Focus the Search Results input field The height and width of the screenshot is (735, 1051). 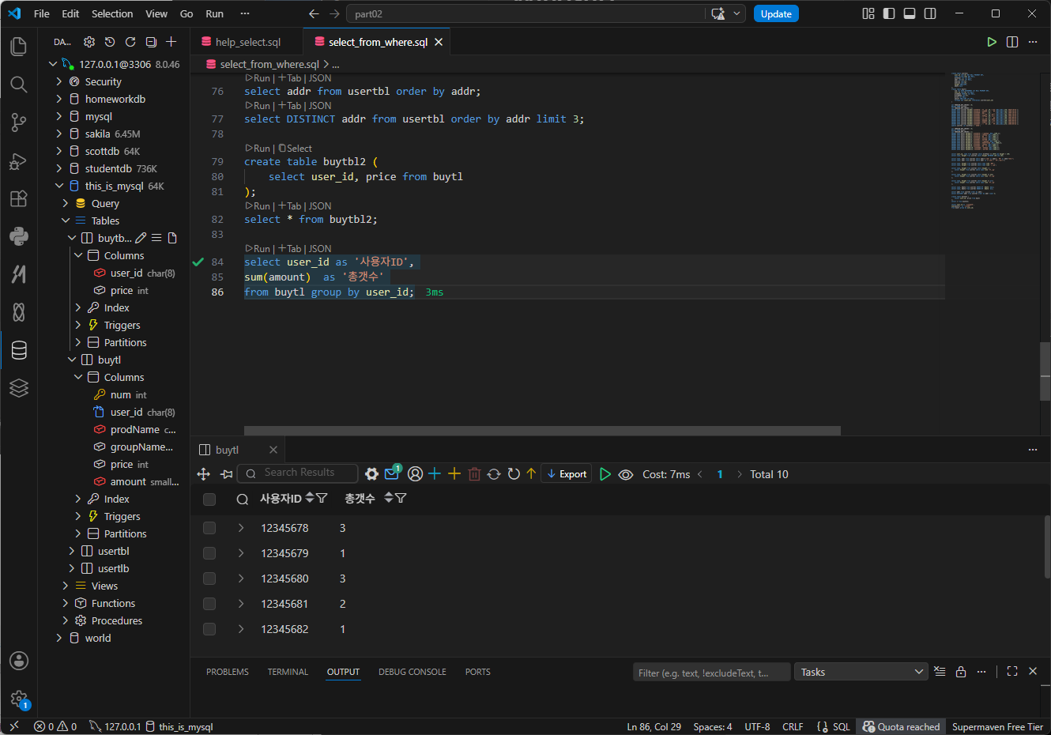298,473
